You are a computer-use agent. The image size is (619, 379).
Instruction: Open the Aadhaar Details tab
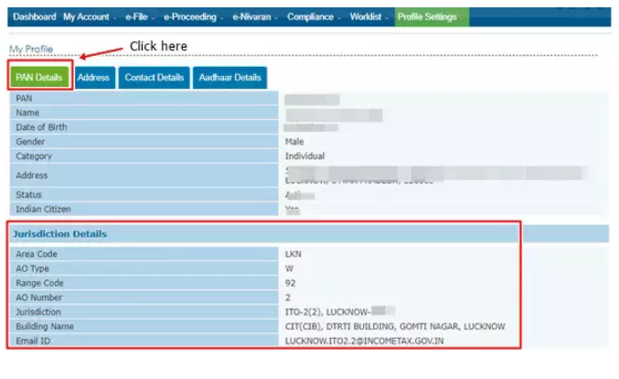229,78
